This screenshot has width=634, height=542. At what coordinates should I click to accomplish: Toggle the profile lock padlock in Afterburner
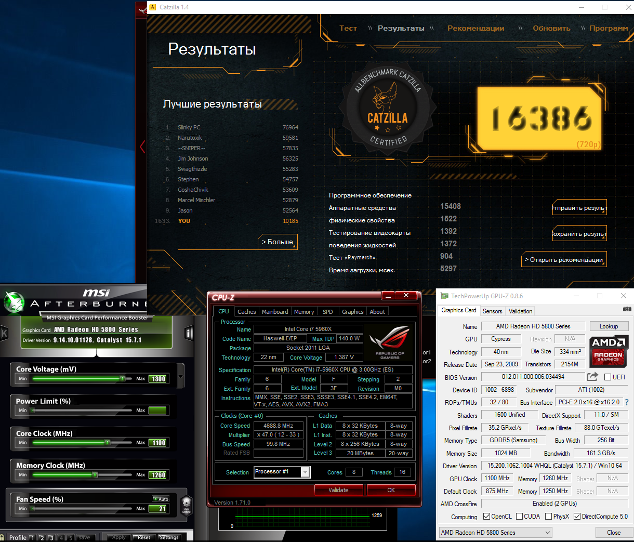(3, 537)
